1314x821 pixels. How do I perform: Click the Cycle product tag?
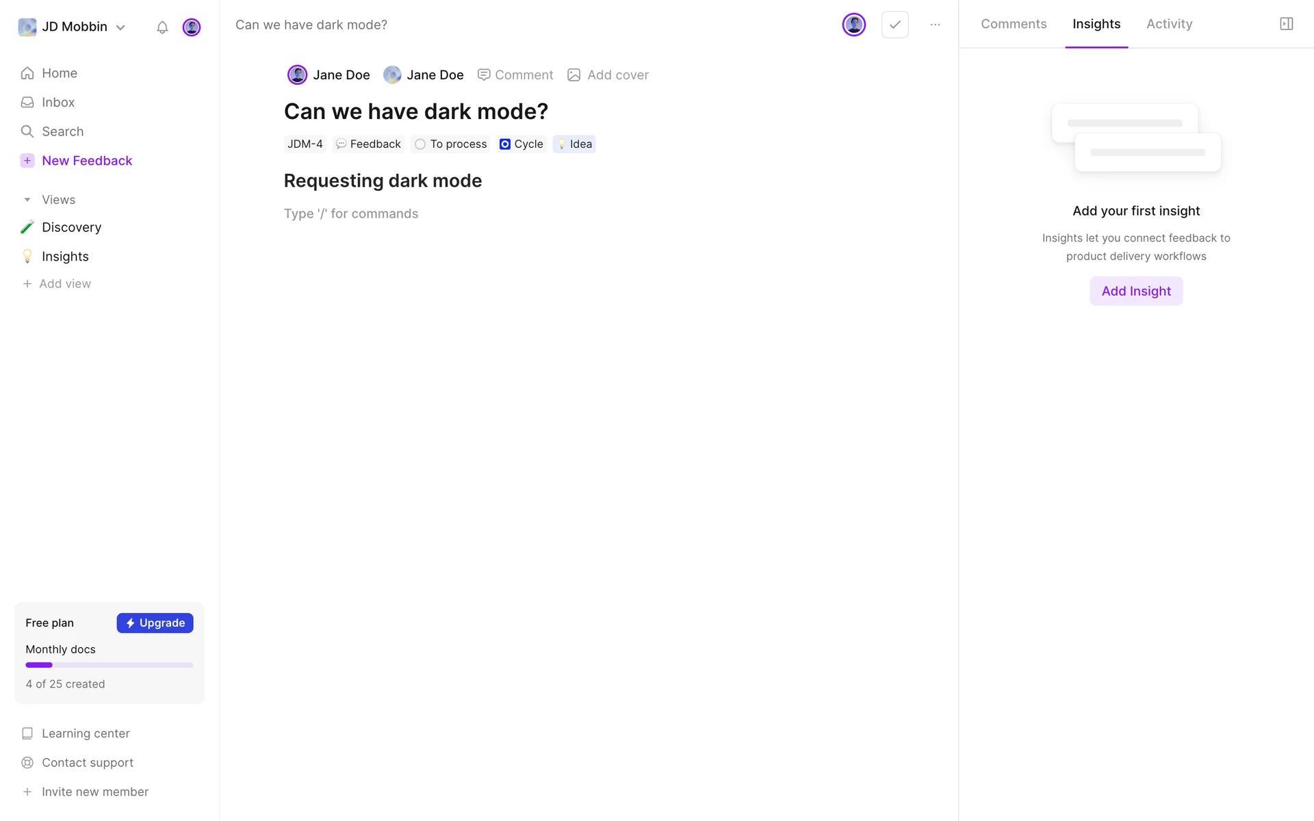pyautogui.click(x=521, y=144)
